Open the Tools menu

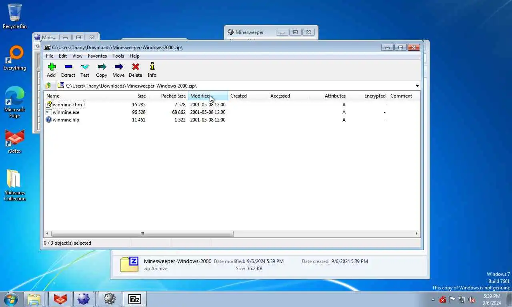tap(118, 56)
